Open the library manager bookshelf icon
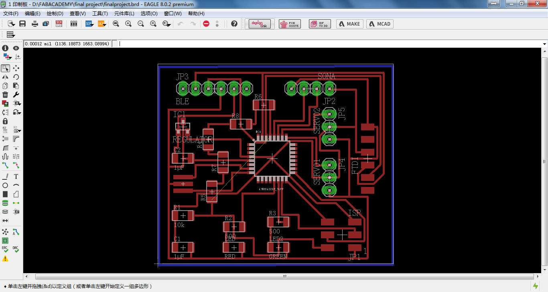The image size is (548, 292). [74, 24]
